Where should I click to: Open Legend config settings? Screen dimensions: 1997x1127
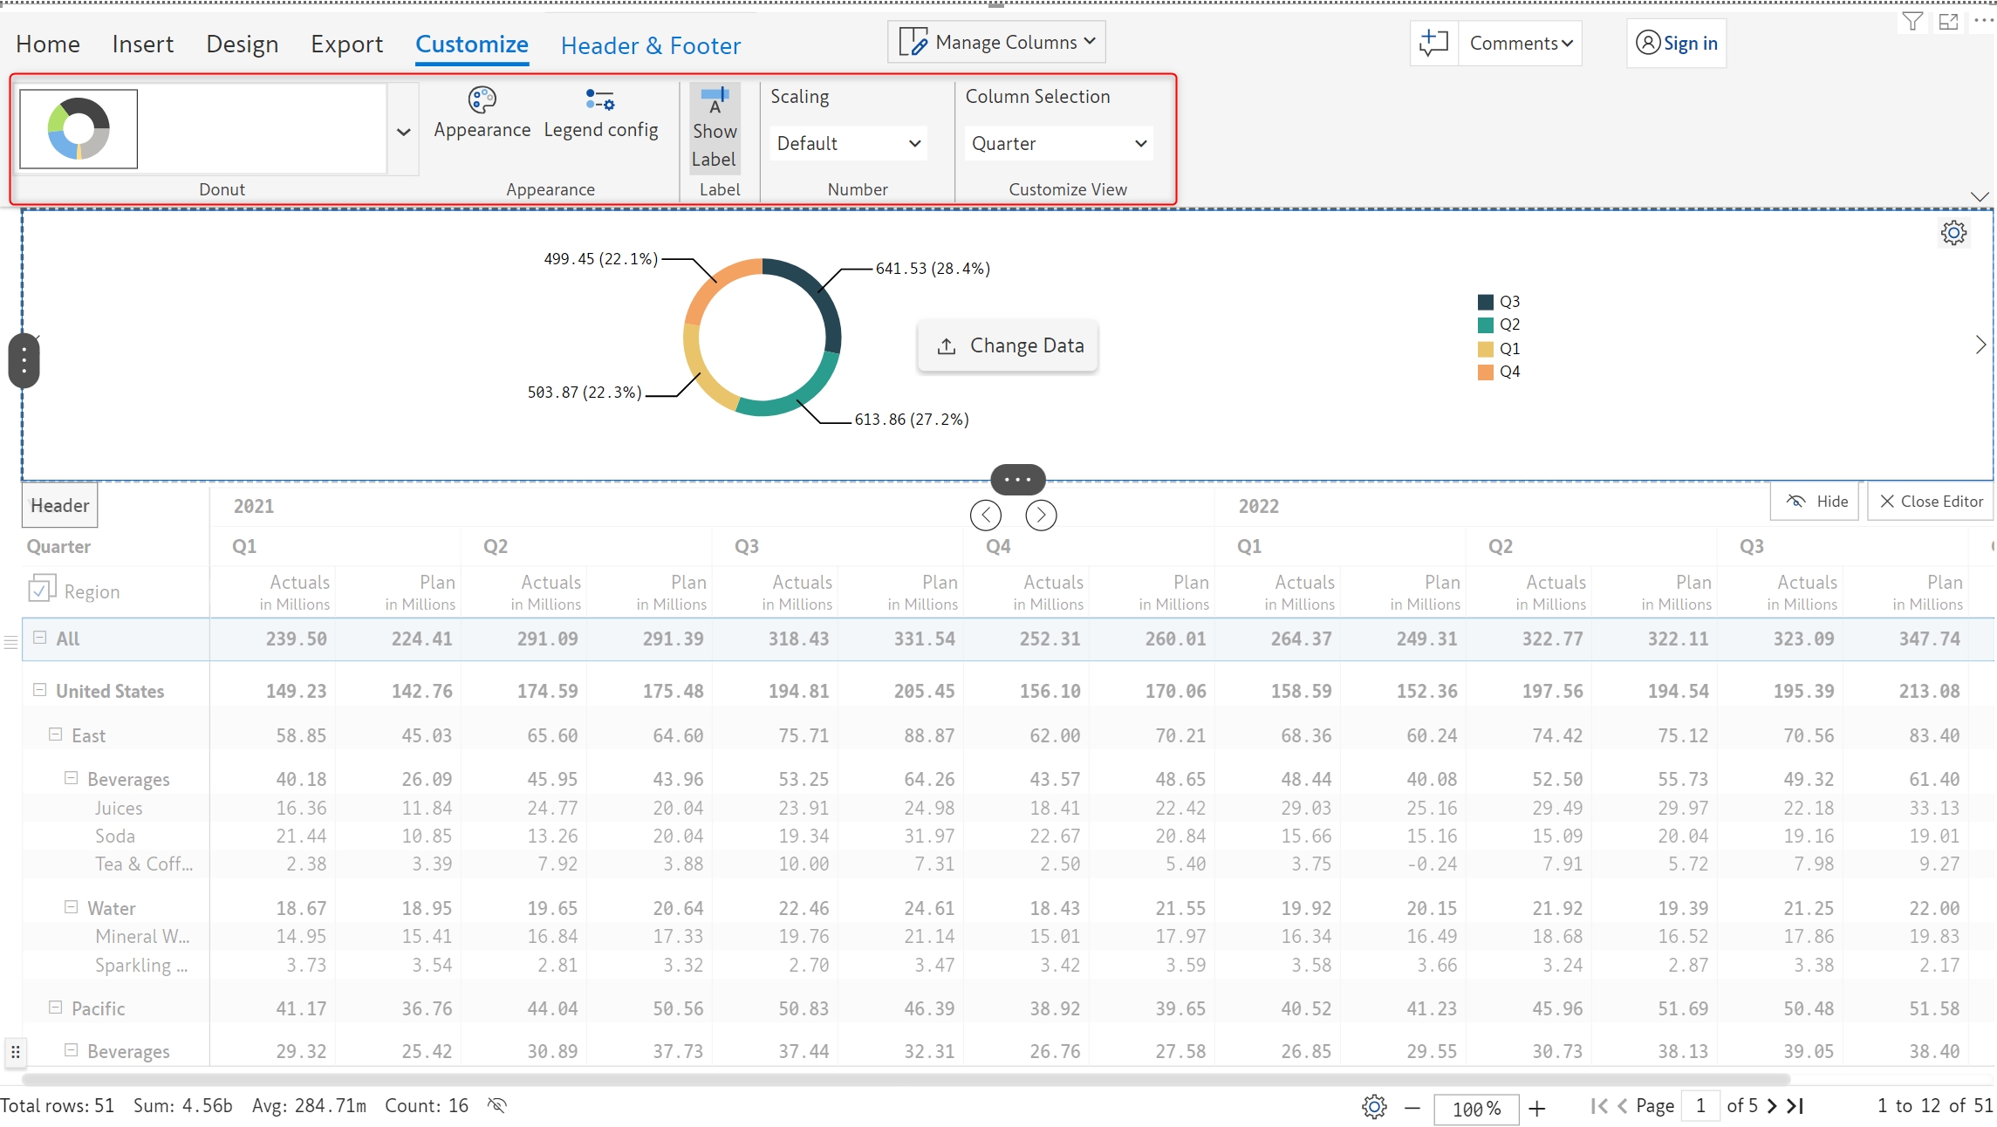(x=600, y=100)
